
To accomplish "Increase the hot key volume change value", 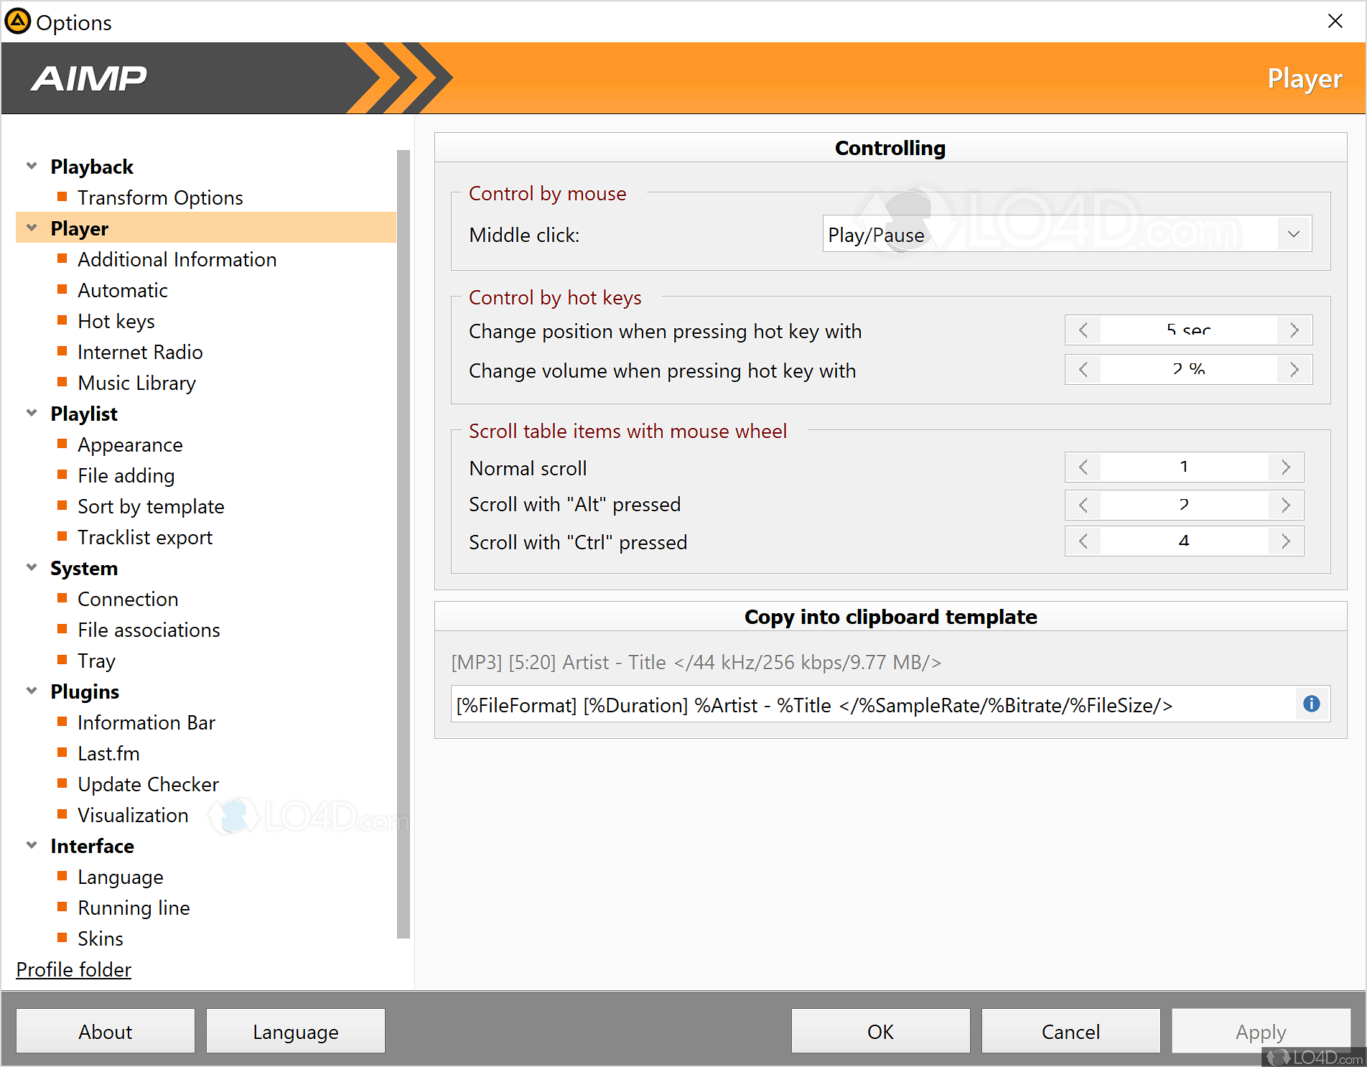I will (1294, 370).
